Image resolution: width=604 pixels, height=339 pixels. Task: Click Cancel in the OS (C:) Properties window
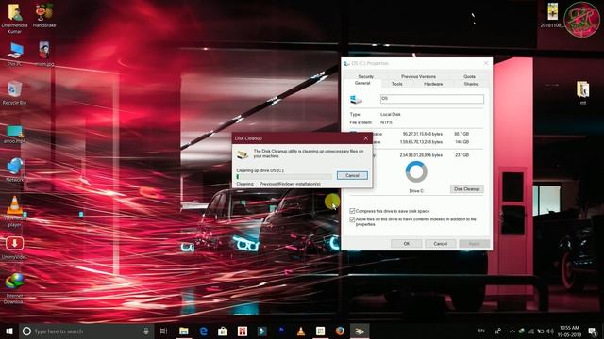click(x=440, y=244)
